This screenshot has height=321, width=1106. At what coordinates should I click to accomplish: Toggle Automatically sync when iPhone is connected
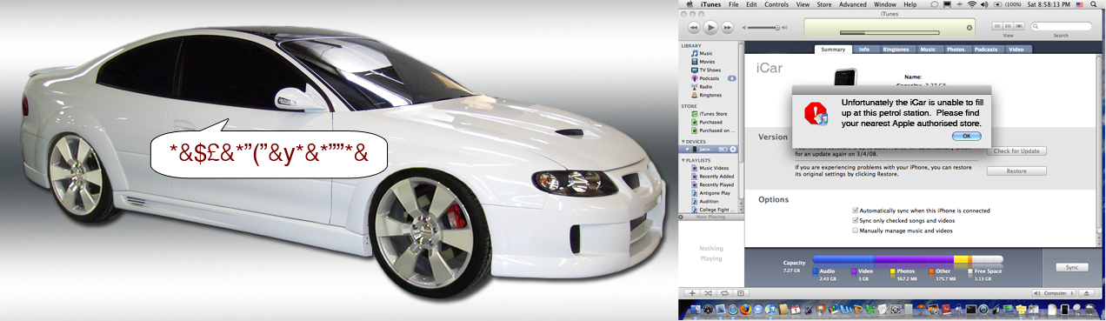pyautogui.click(x=856, y=211)
